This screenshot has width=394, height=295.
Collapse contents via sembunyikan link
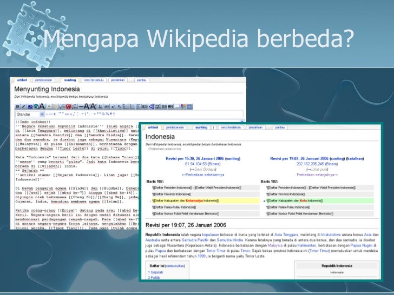[x=175, y=266]
